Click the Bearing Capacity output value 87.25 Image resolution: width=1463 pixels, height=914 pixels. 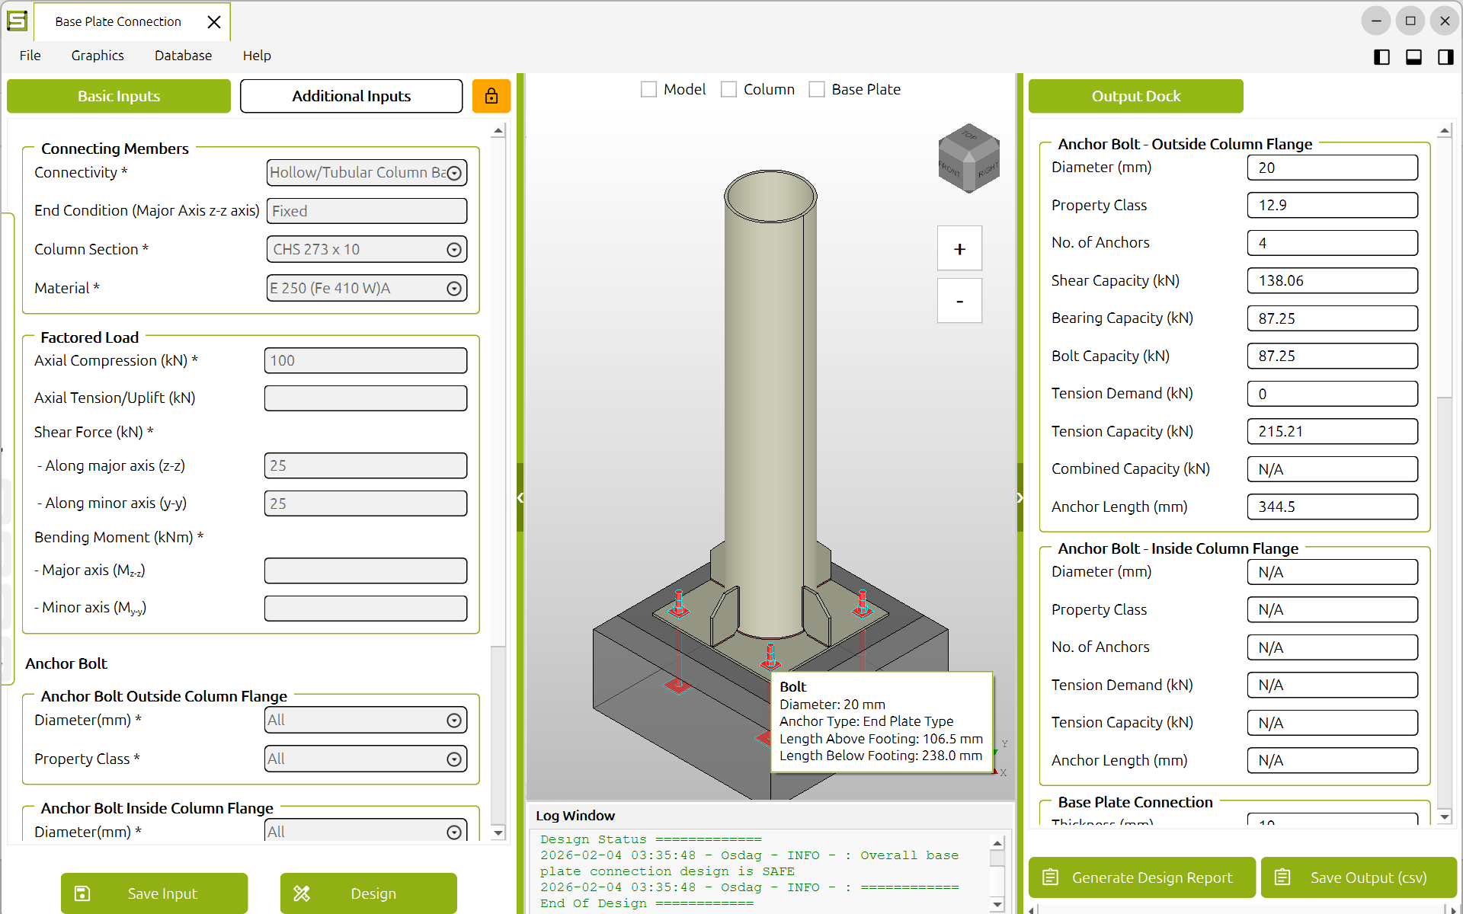pyautogui.click(x=1333, y=318)
